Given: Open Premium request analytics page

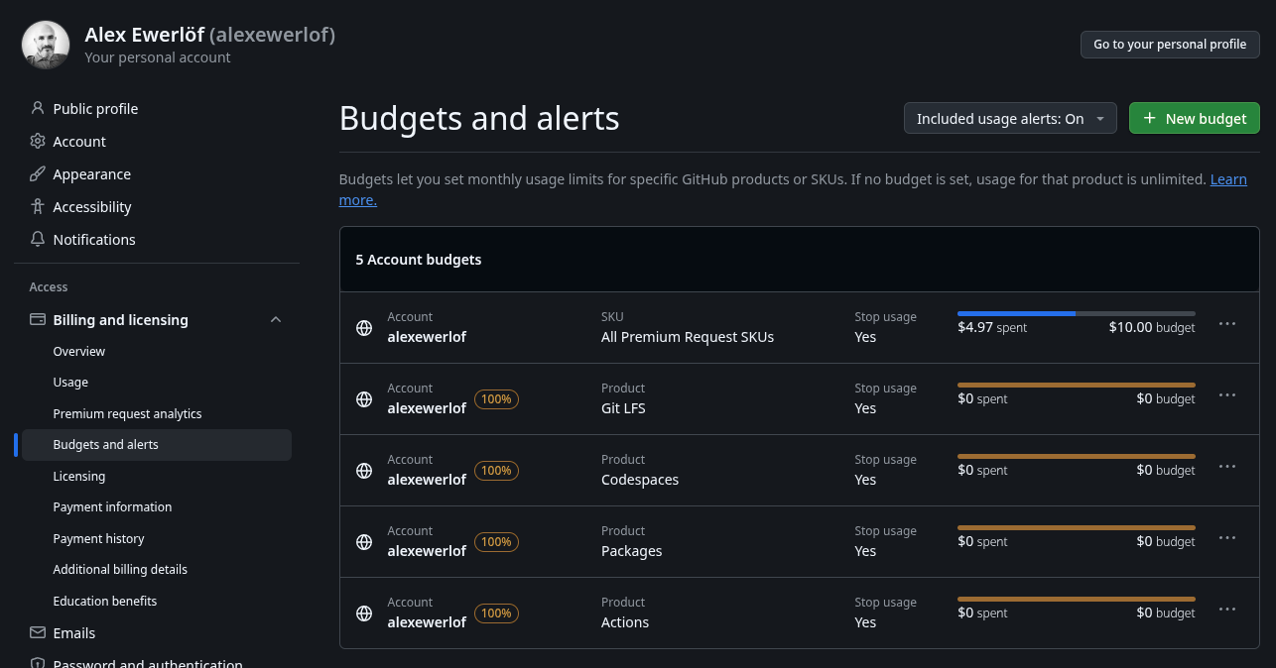Looking at the screenshot, I should click(x=127, y=413).
